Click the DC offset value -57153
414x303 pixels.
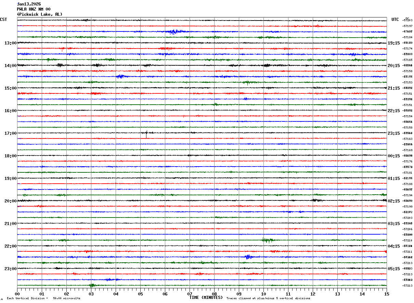pos(407,82)
